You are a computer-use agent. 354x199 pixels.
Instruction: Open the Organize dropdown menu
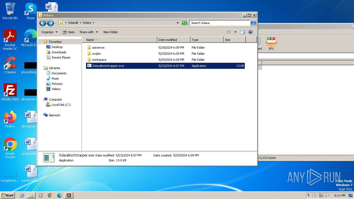(x=49, y=32)
